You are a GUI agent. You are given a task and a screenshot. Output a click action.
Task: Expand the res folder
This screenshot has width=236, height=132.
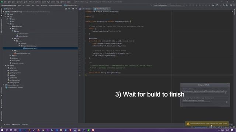[13, 51]
